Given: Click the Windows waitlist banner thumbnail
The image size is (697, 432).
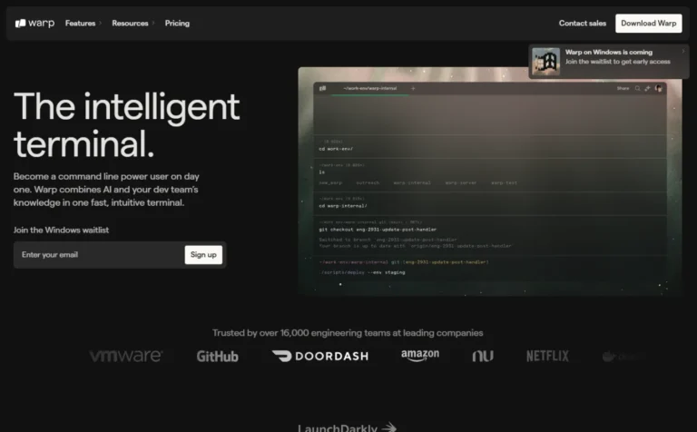Looking at the screenshot, I should [545, 62].
